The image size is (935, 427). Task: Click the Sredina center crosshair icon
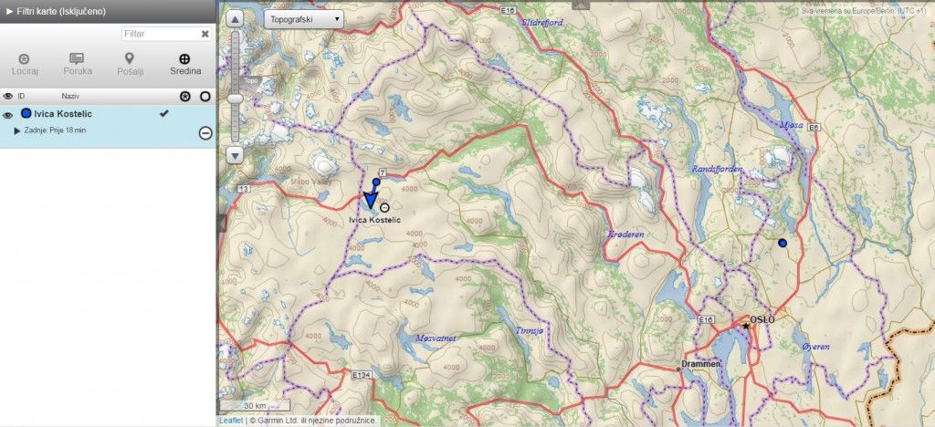click(x=184, y=58)
